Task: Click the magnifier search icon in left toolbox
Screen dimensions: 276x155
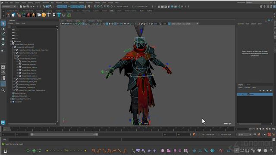Action: pyautogui.click(x=3, y=90)
